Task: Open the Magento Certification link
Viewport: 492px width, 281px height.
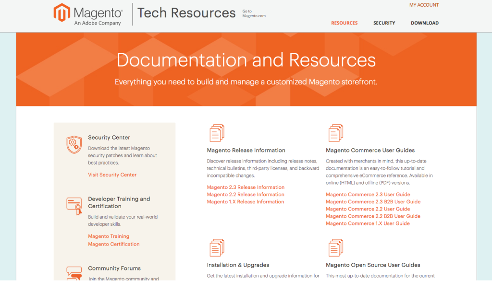Action: (x=113, y=244)
